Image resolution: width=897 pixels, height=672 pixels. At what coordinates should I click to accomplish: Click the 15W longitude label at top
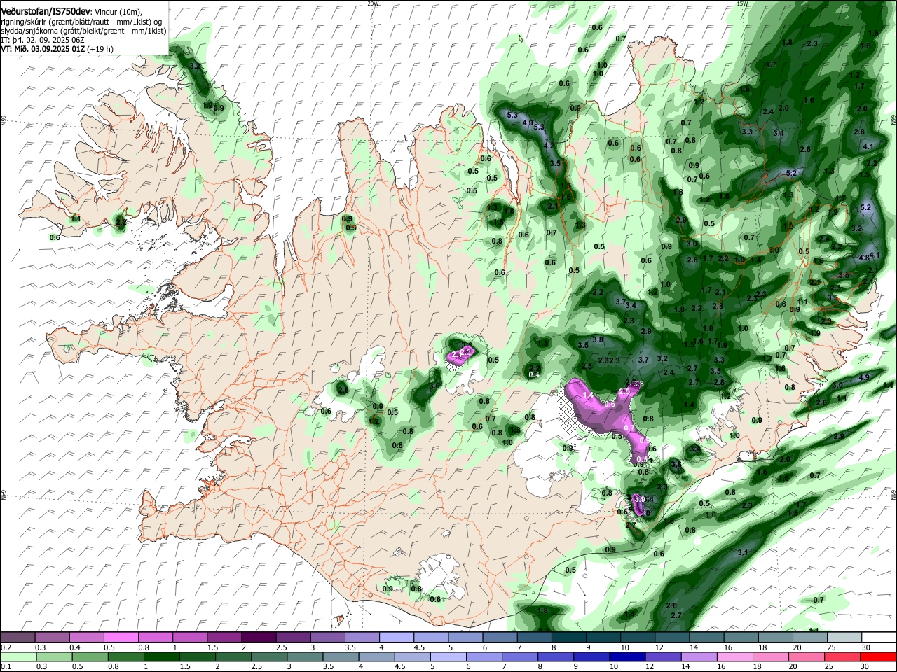[x=741, y=3]
